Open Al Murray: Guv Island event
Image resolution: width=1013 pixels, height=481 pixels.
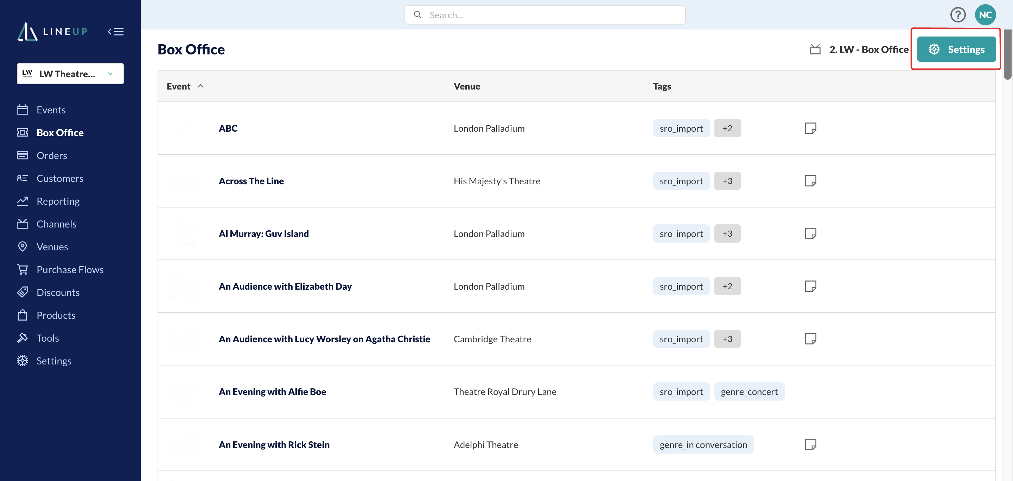point(263,233)
